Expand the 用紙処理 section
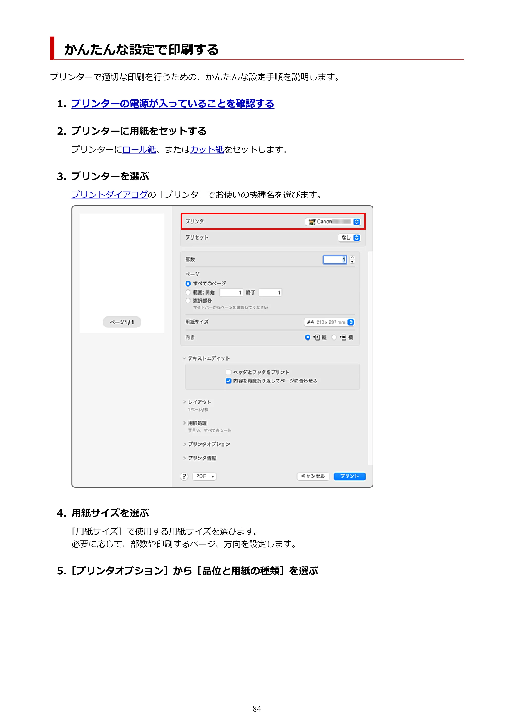Image resolution: width=514 pixels, height=727 pixels. pos(184,423)
